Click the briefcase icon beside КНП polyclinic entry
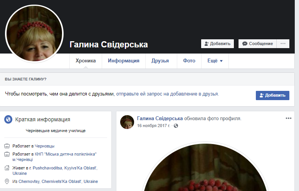 [7, 154]
